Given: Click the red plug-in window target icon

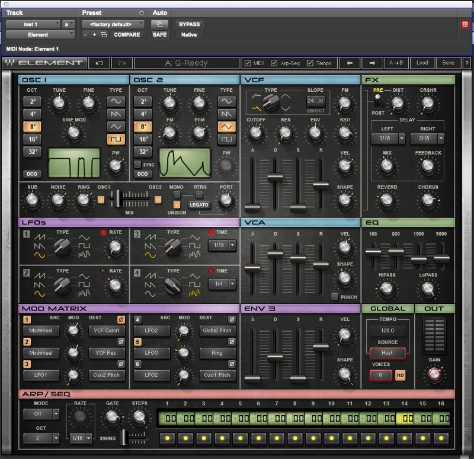Looking at the screenshot, I should [465, 24].
